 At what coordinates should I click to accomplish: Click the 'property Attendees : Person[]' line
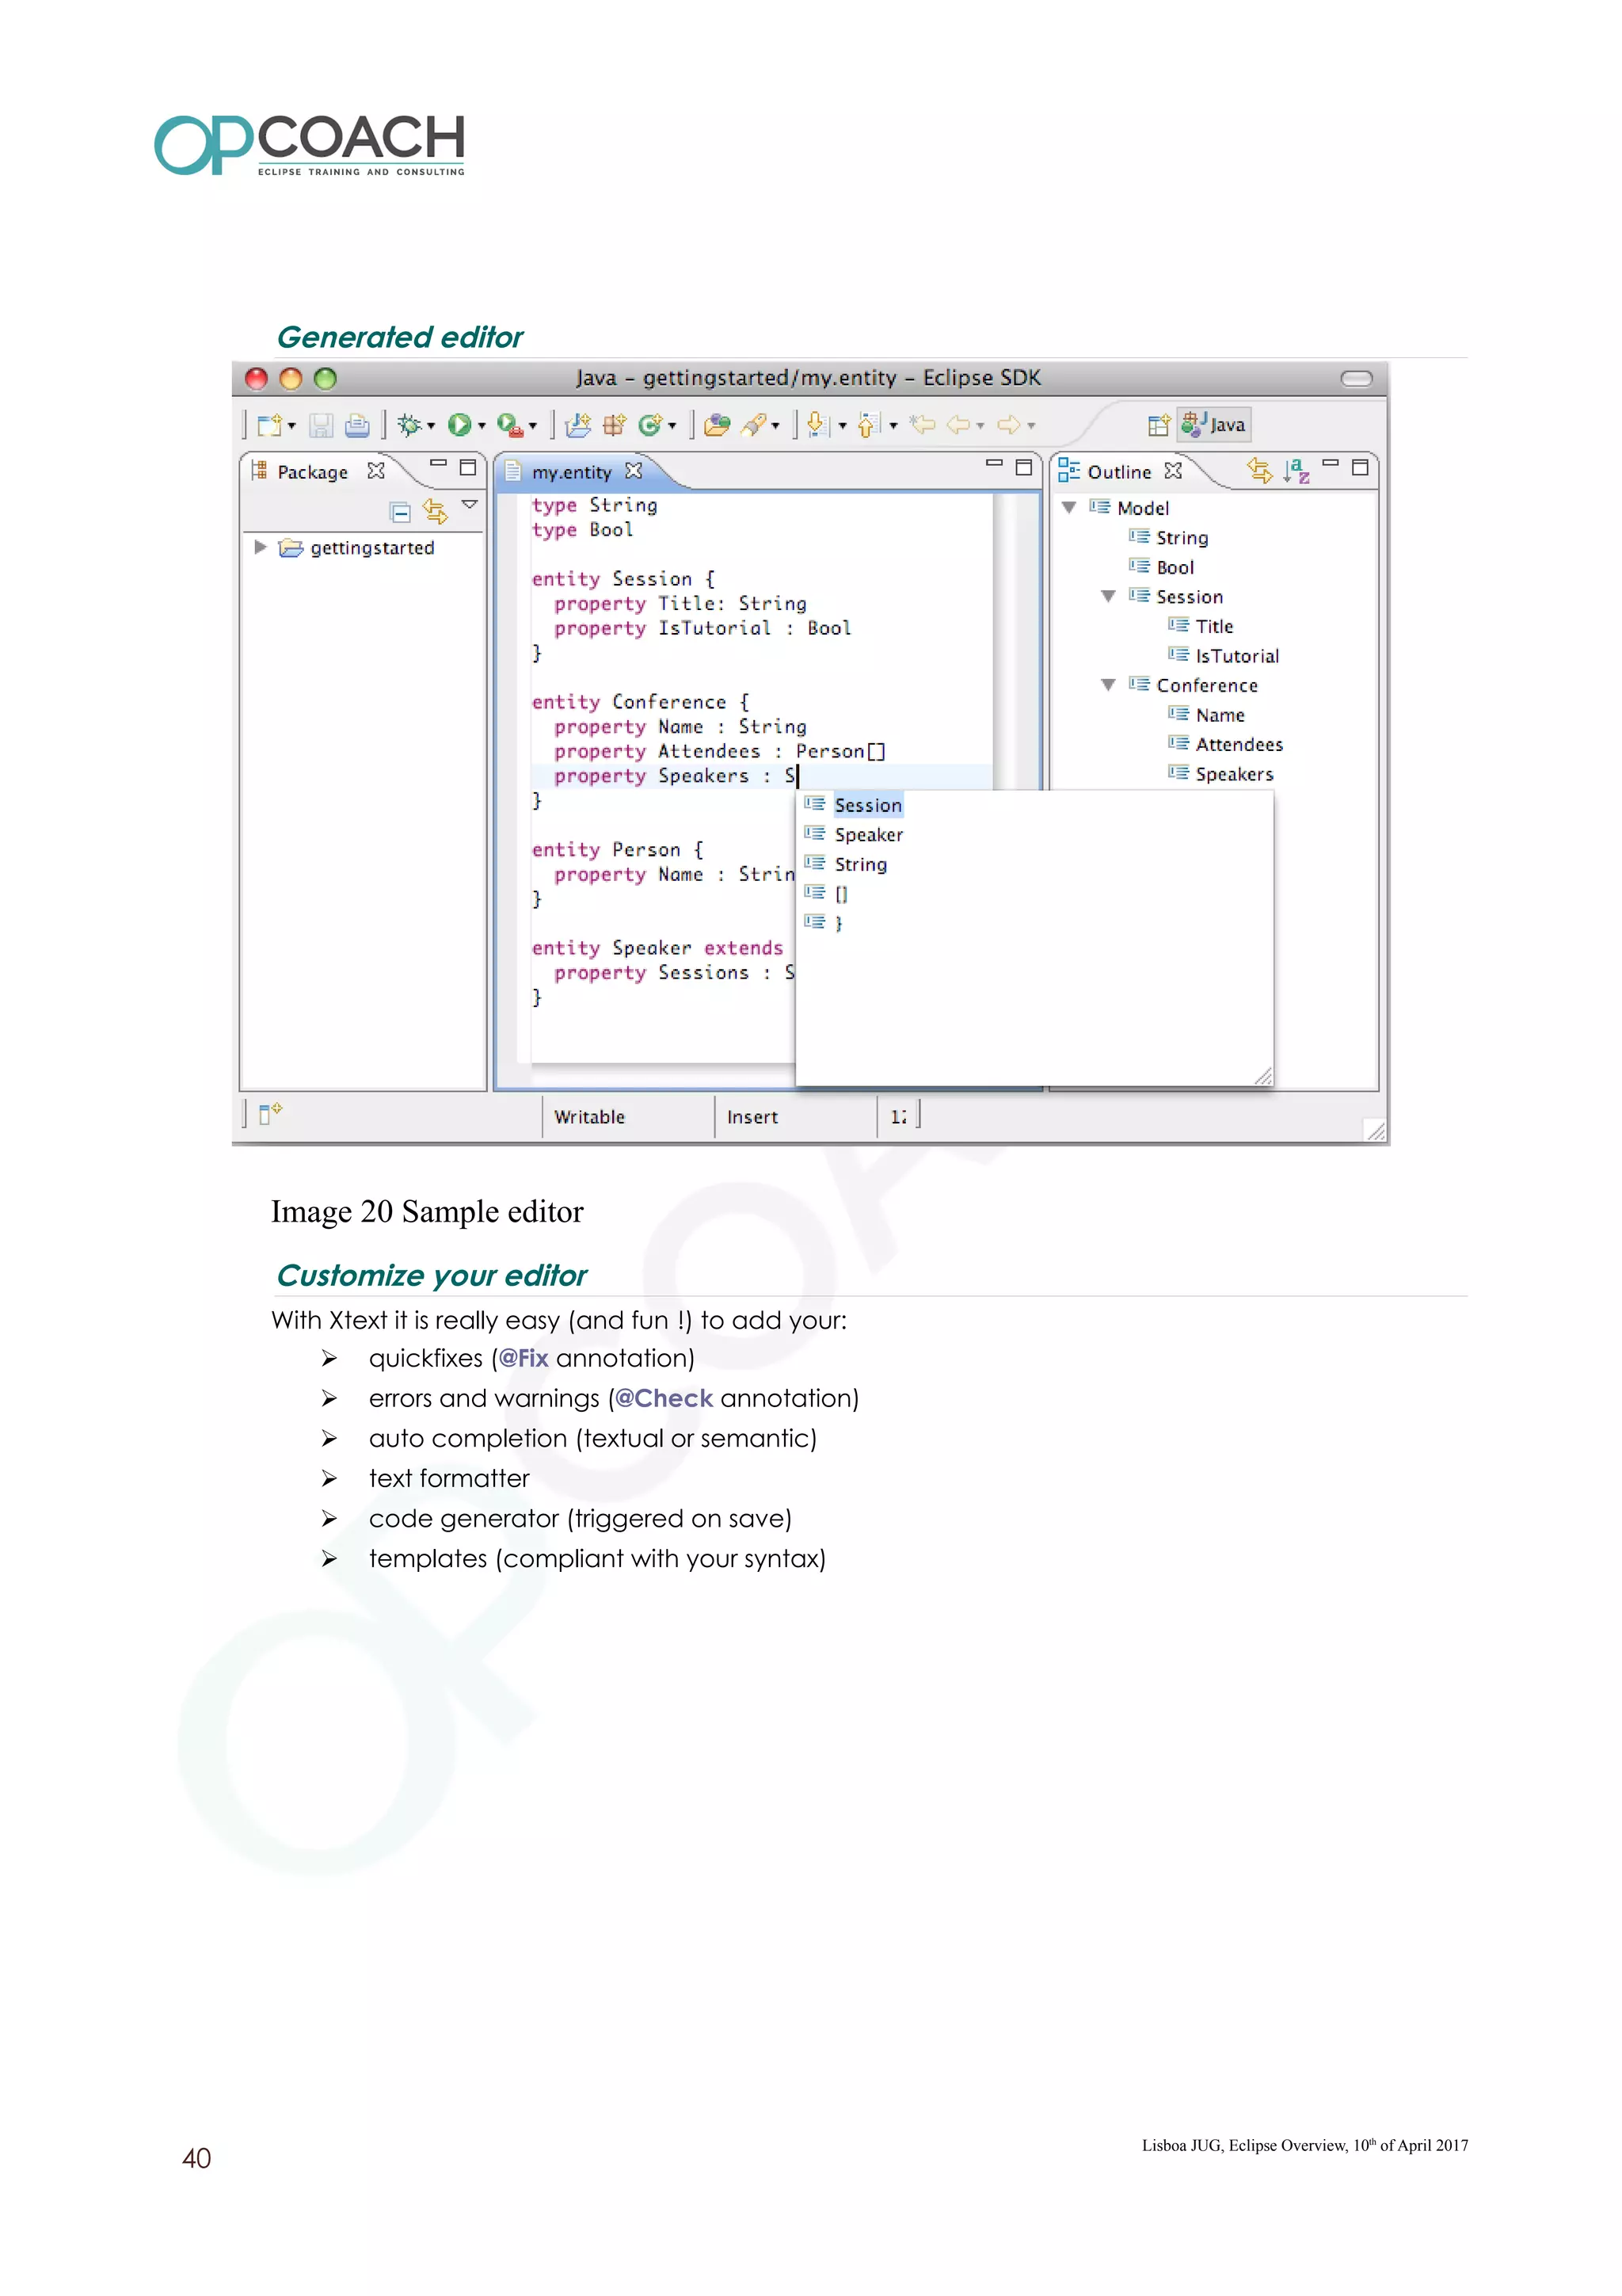(720, 751)
